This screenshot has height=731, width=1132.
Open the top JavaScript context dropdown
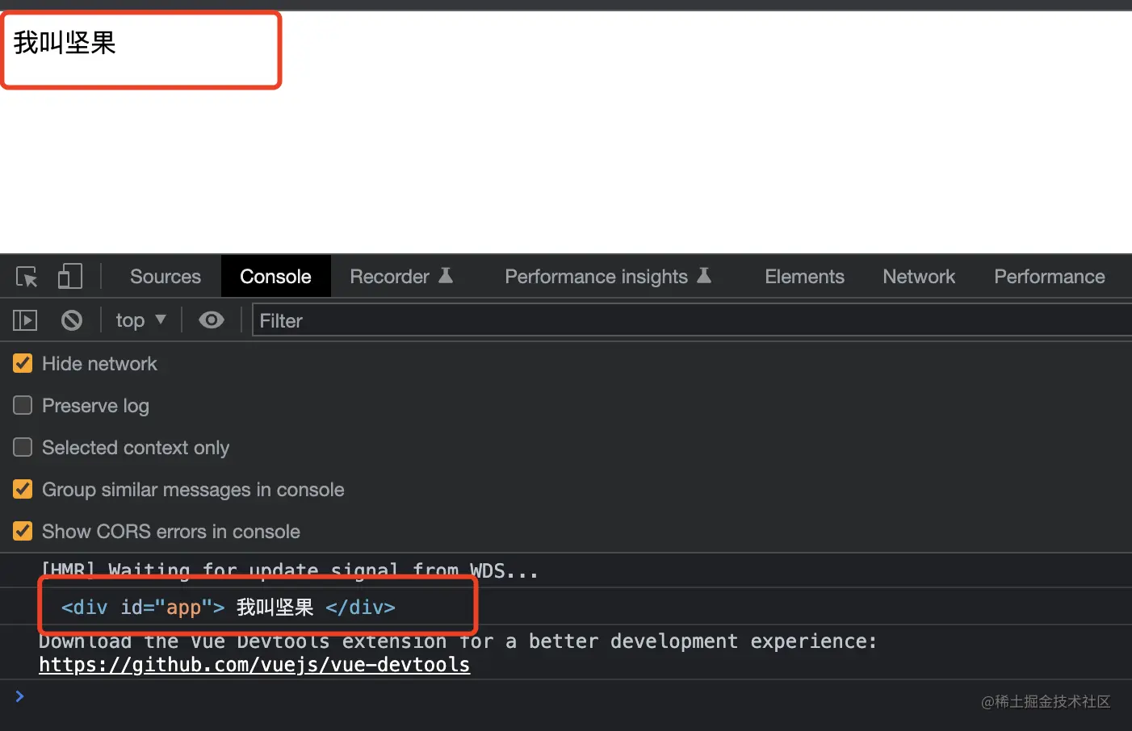(140, 320)
